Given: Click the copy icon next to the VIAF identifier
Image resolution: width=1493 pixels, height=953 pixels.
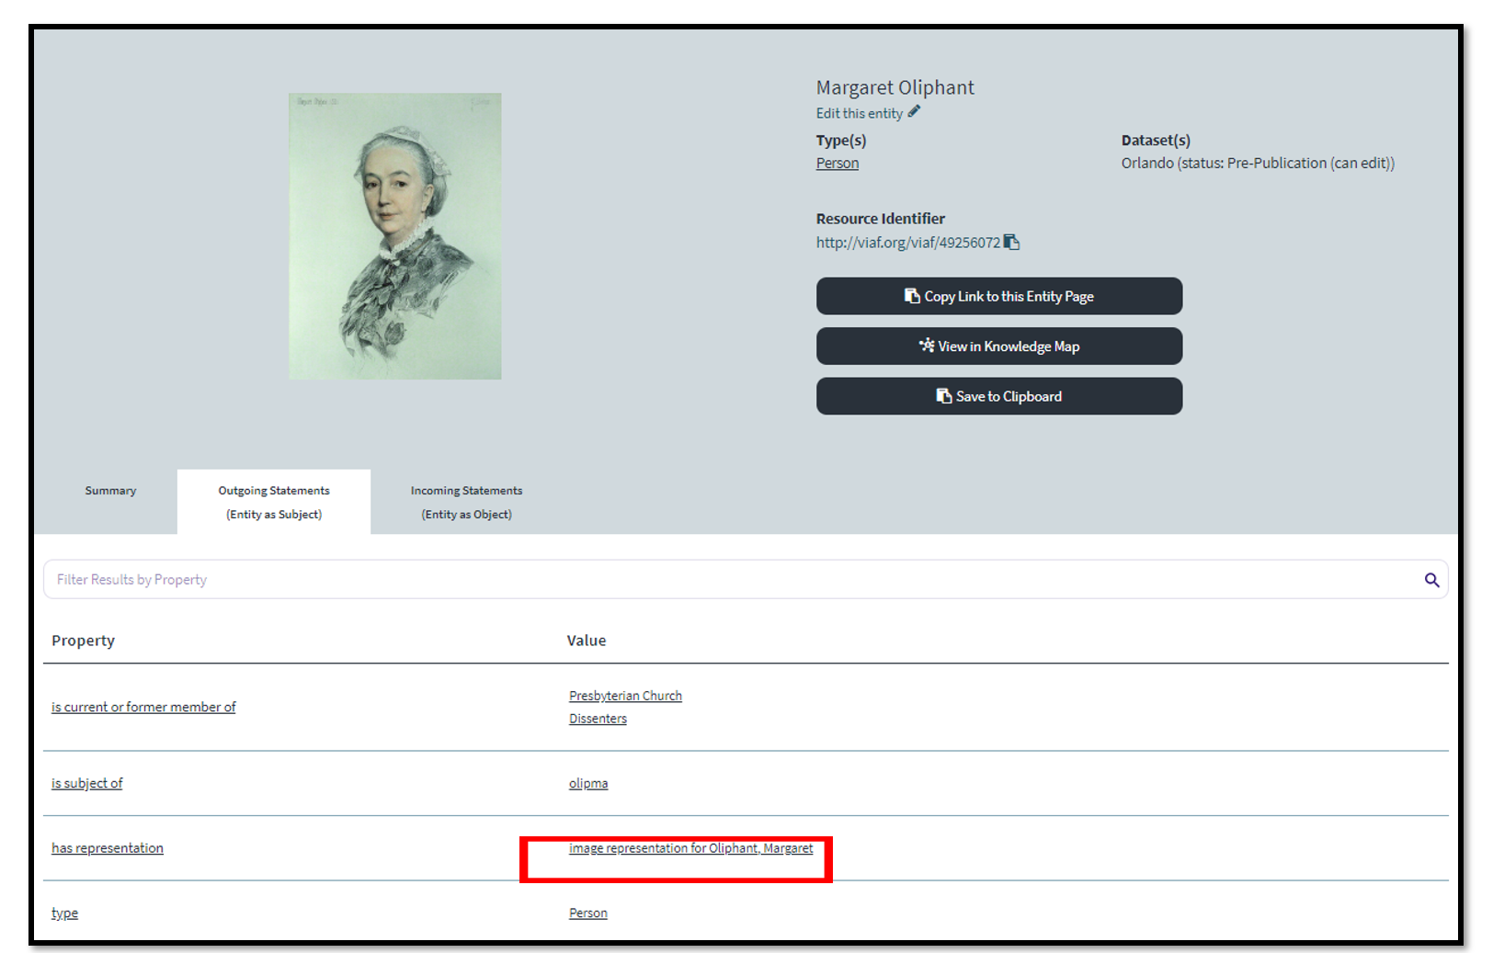Looking at the screenshot, I should [x=1011, y=243].
